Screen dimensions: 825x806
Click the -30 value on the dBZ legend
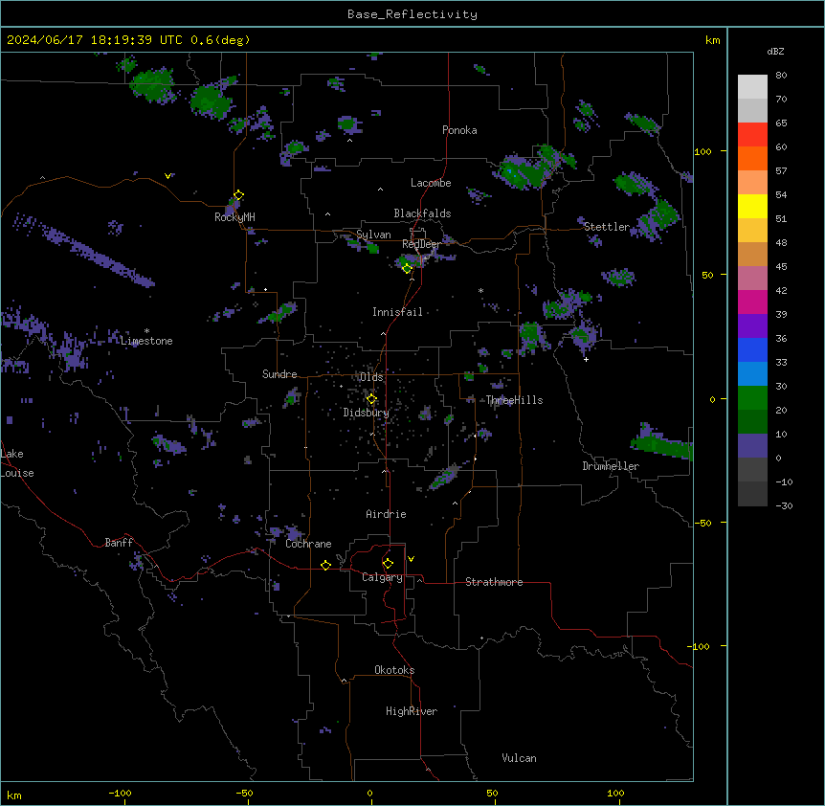[x=784, y=506]
